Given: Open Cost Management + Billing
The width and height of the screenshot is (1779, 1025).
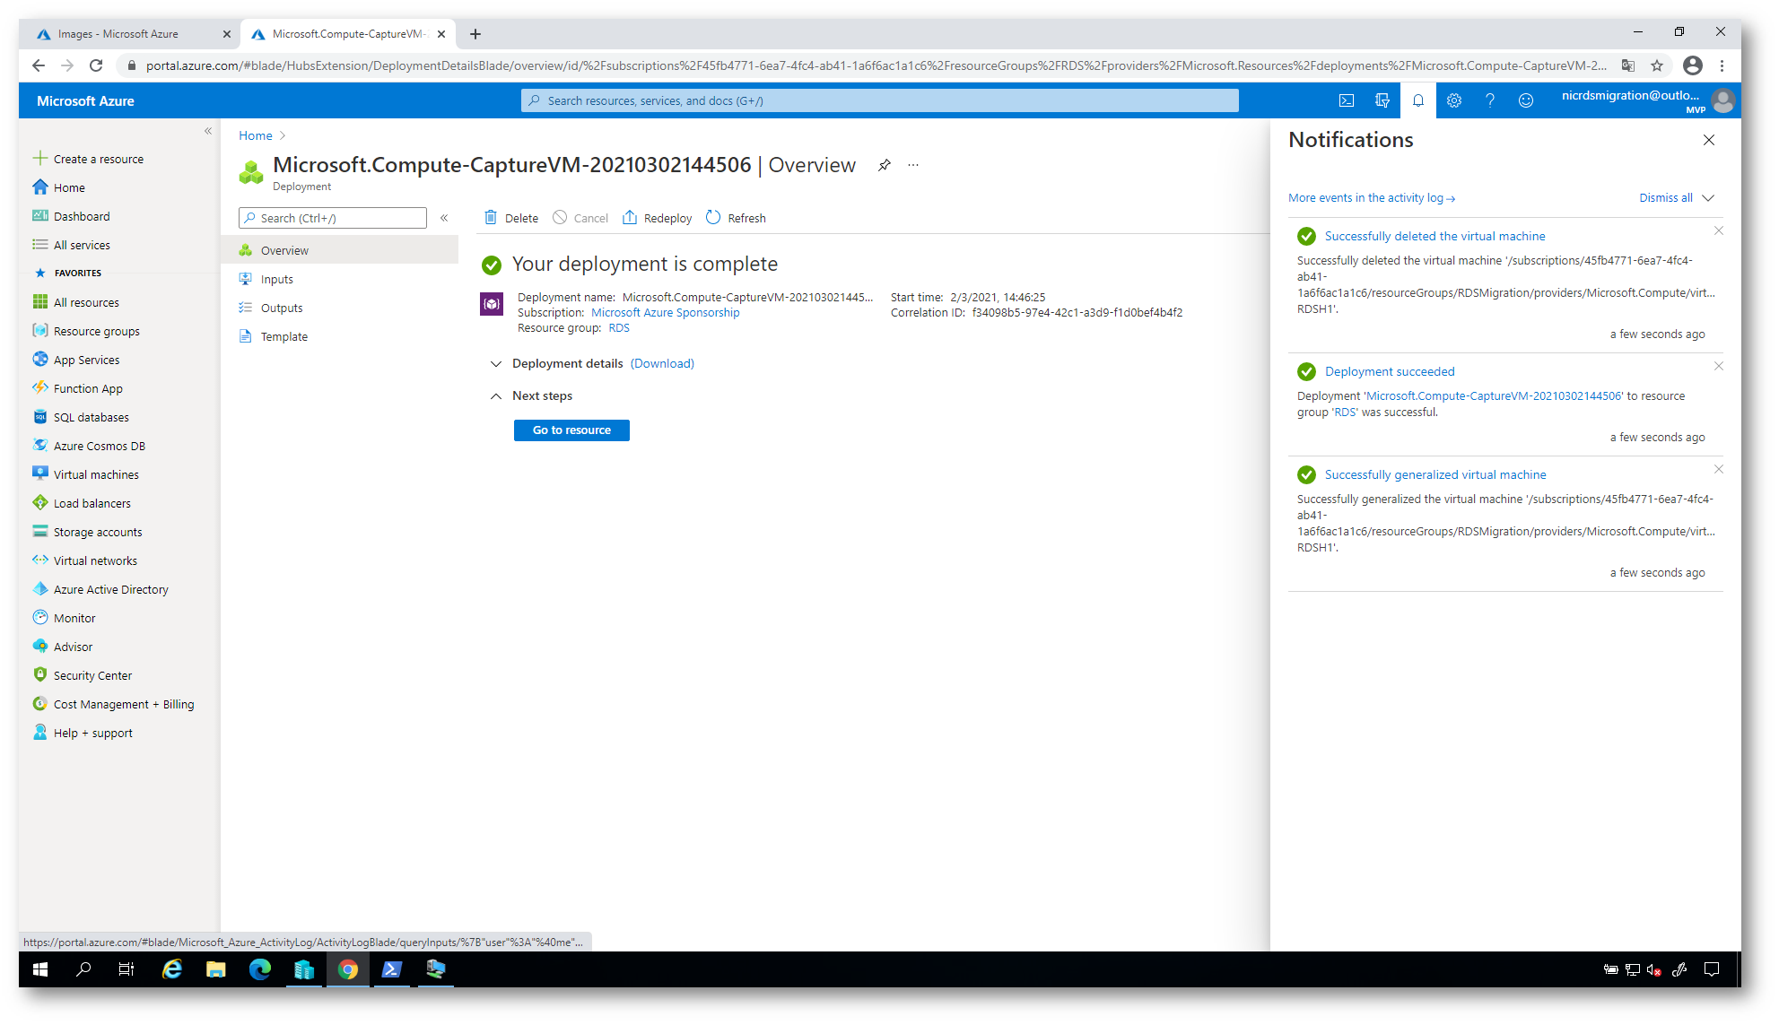Looking at the screenshot, I should 113,704.
